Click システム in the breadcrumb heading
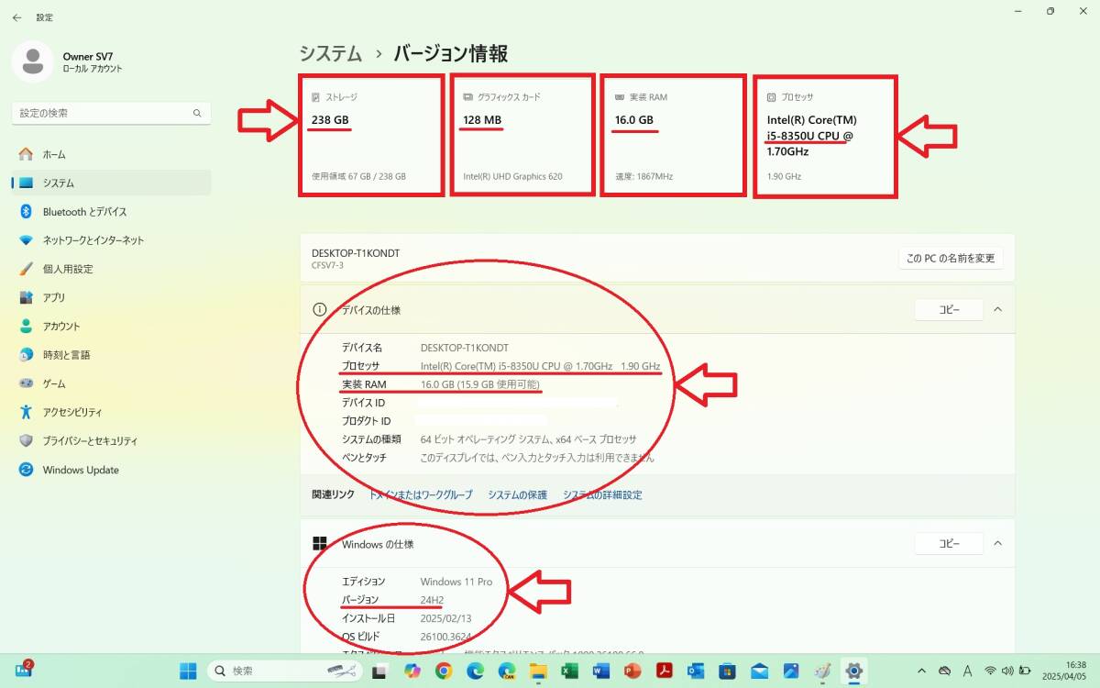Viewport: 1100px width, 688px height. coord(331,54)
